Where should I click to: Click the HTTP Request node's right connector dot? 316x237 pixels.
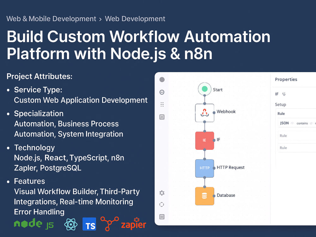(x=214, y=168)
